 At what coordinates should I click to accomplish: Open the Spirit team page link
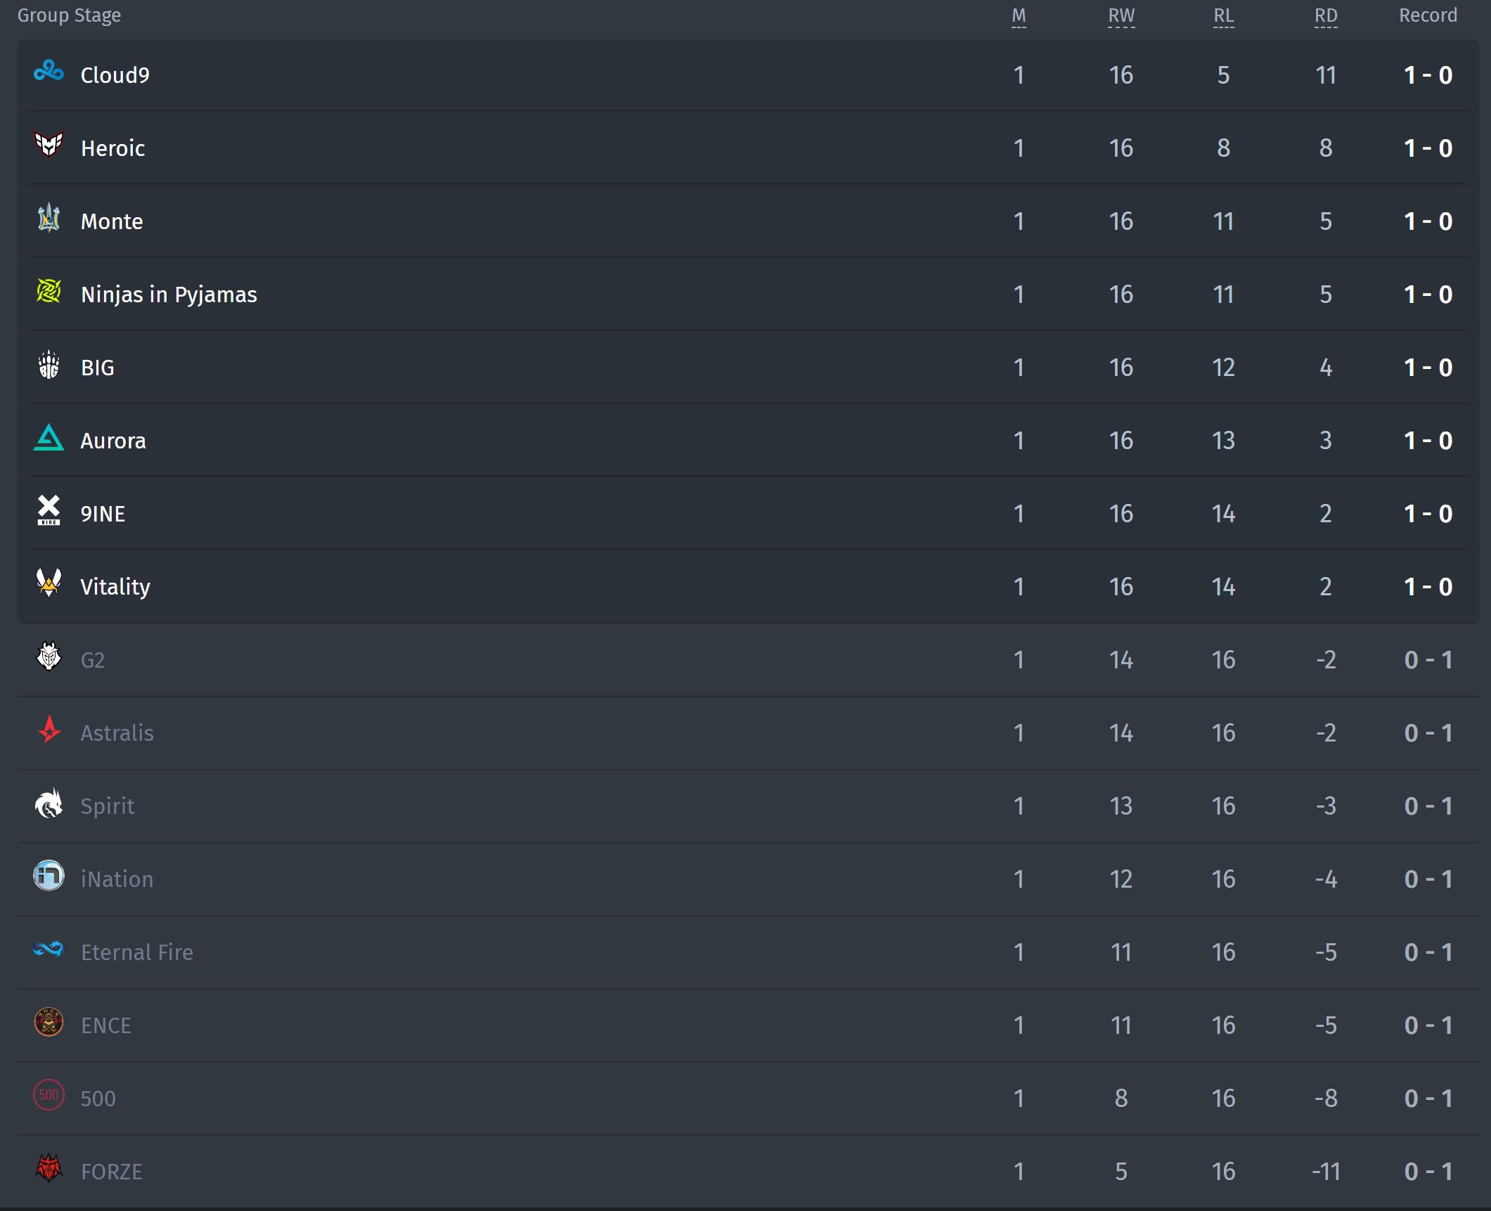(107, 805)
